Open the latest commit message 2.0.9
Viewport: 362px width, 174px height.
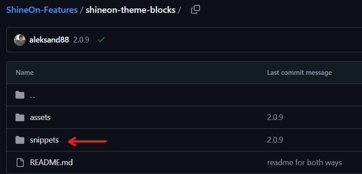click(x=81, y=40)
